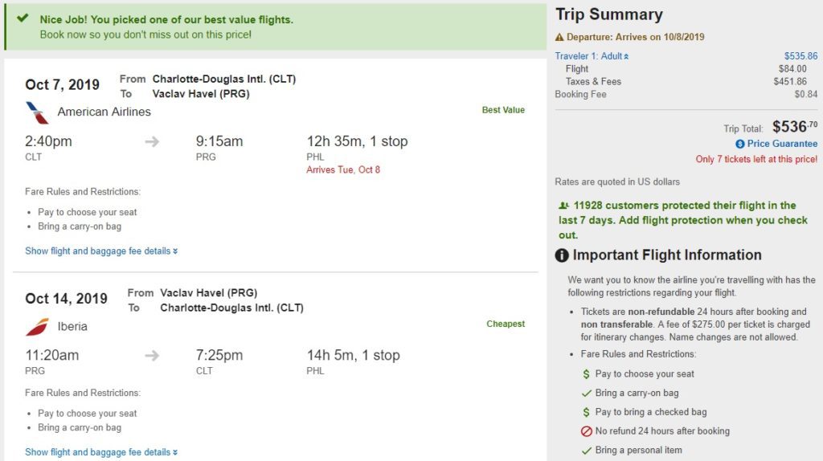The width and height of the screenshot is (823, 461).
Task: Click the customers protected people icon
Action: [x=564, y=206]
